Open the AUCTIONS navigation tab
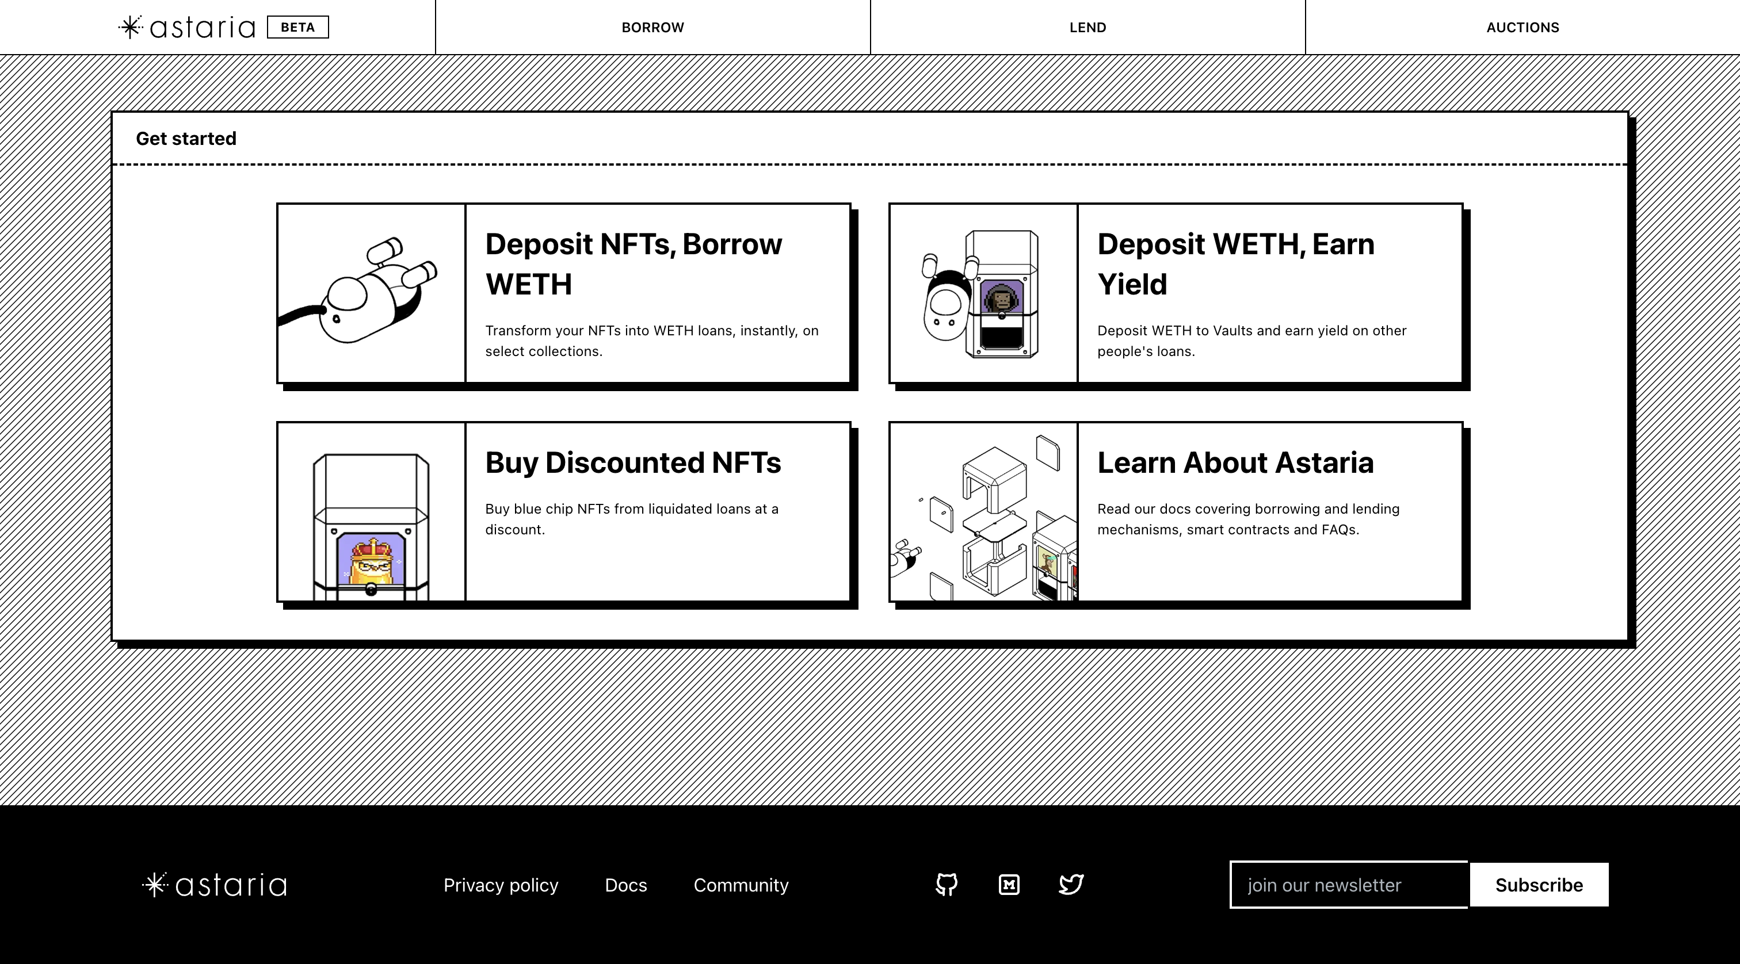This screenshot has height=964, width=1740. (1522, 27)
